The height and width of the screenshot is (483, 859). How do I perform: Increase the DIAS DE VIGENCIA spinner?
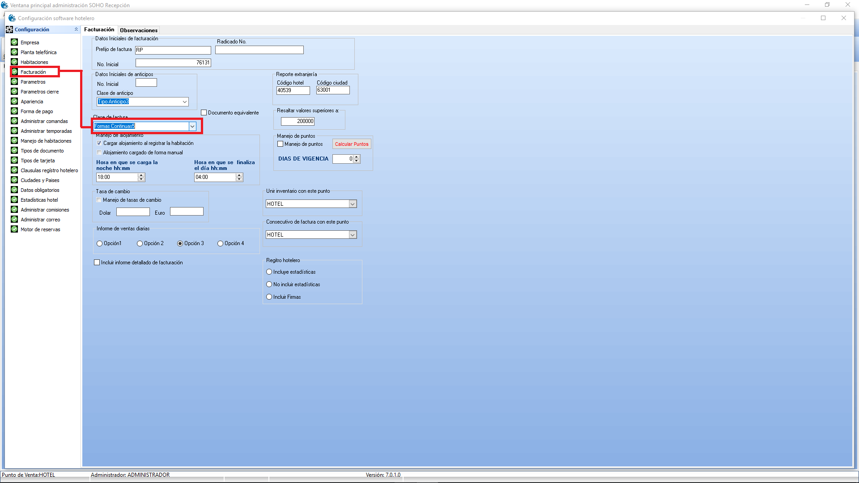[357, 157]
